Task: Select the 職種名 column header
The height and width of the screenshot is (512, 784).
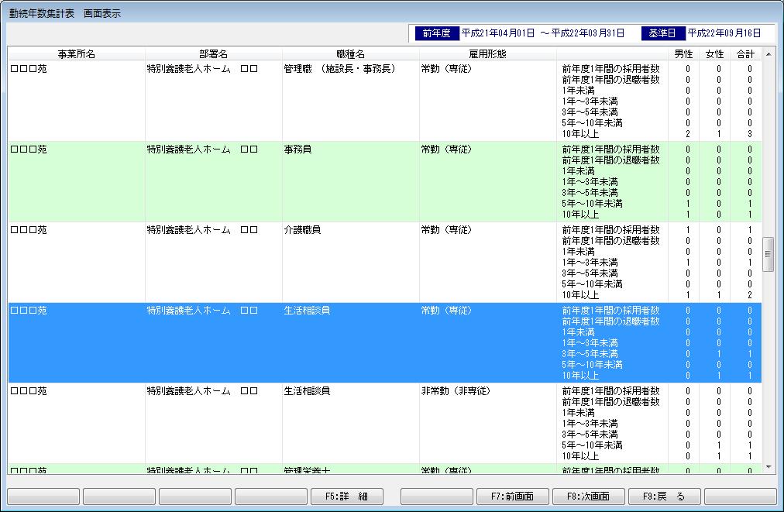Action: click(351, 54)
